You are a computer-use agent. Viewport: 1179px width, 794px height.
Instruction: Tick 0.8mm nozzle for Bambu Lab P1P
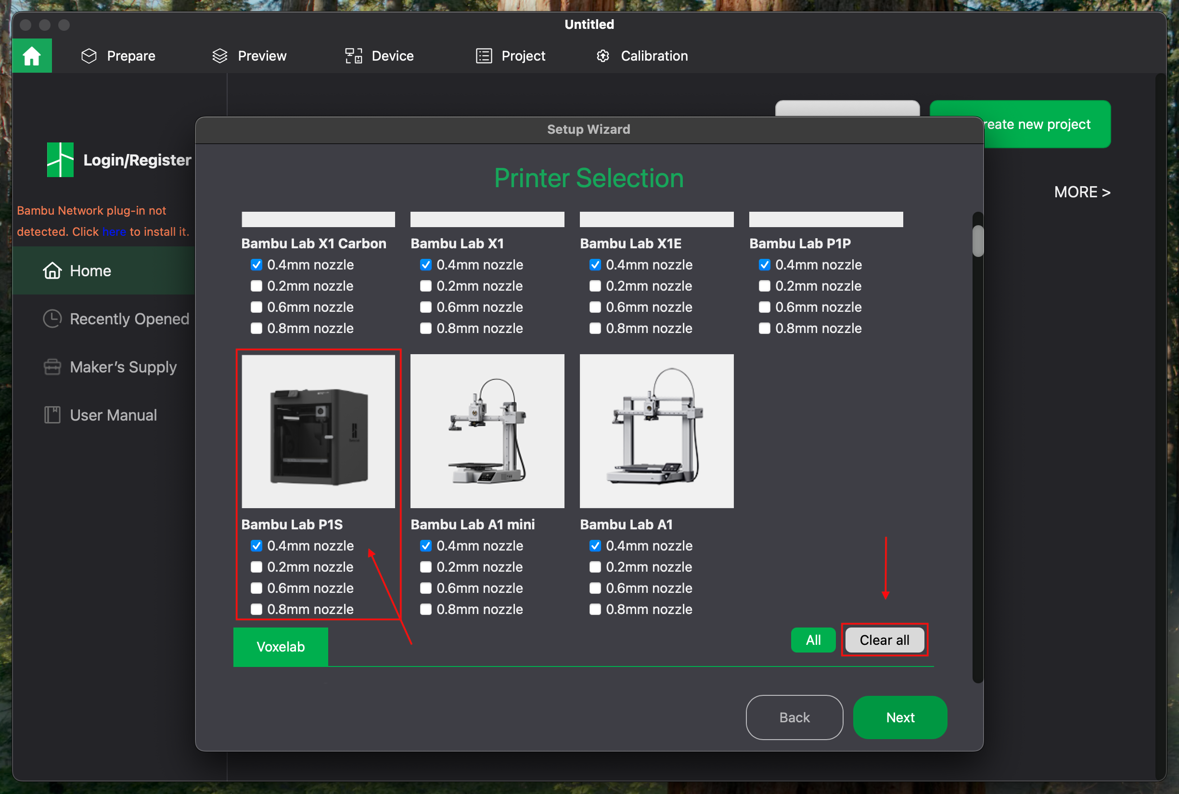[x=765, y=328]
